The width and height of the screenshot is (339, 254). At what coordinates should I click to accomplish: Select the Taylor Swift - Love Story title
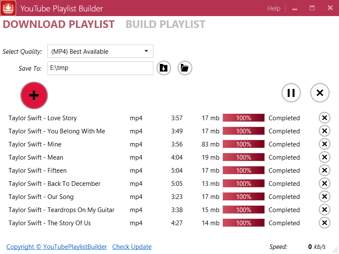43,118
